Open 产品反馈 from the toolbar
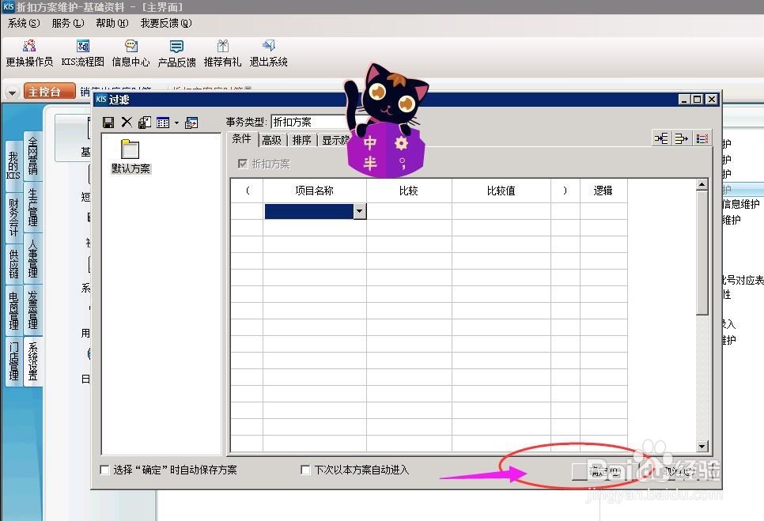The height and width of the screenshot is (521, 764). (177, 52)
